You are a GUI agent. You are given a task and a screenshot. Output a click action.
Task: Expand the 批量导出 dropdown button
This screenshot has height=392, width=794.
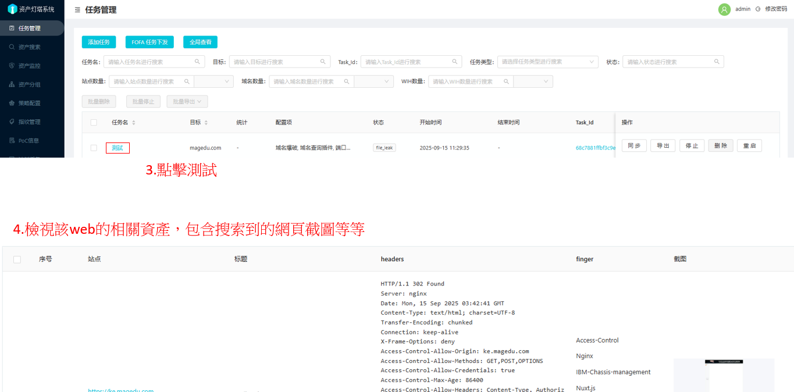(187, 101)
